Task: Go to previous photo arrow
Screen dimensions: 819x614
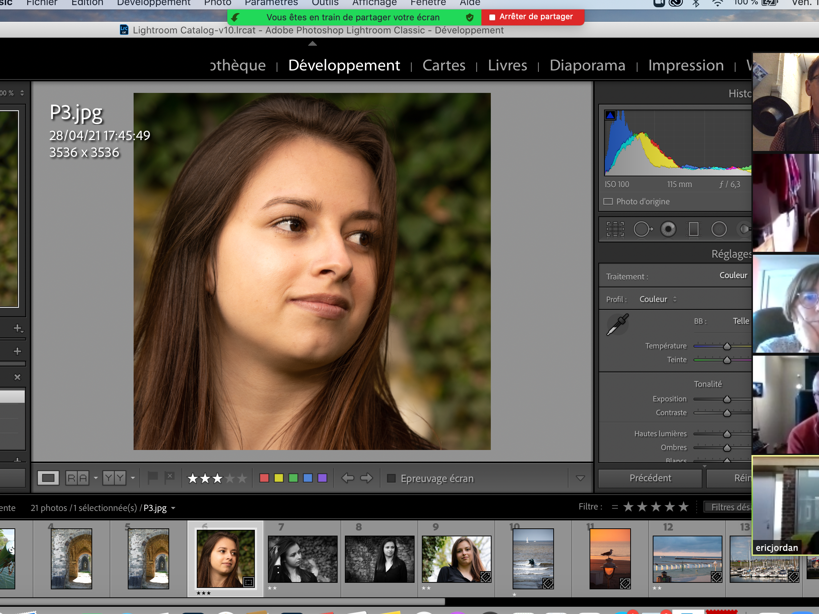Action: pyautogui.click(x=348, y=478)
